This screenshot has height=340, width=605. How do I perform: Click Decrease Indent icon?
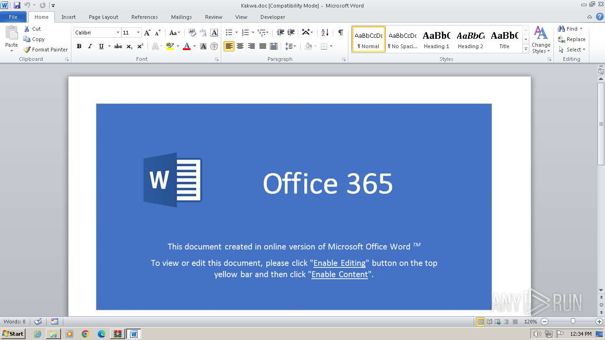pyautogui.click(x=280, y=33)
